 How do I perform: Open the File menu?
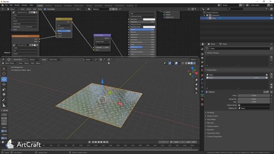(6, 5)
